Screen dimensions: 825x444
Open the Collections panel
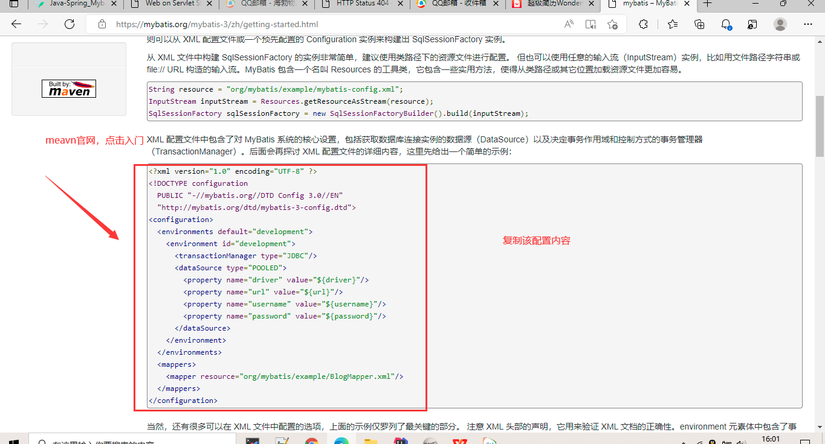click(699, 24)
